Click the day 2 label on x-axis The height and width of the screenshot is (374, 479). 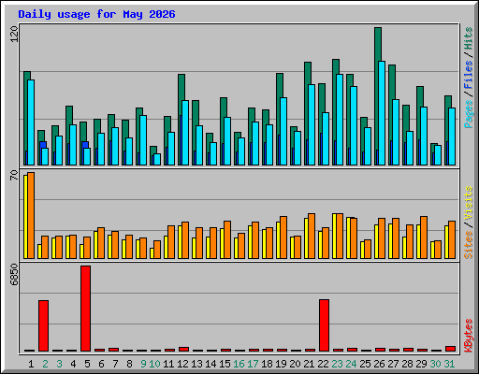pyautogui.click(x=45, y=364)
